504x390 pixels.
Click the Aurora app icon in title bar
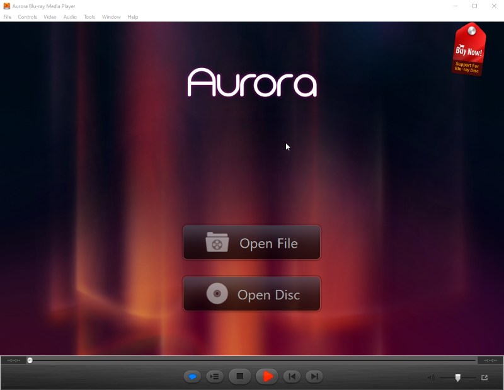click(x=6, y=6)
